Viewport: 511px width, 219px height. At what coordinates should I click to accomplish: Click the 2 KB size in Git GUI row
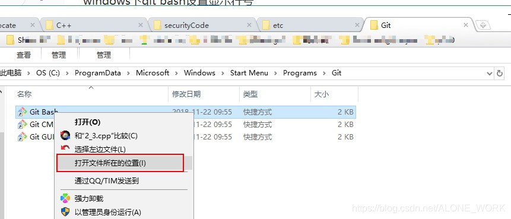(345, 137)
